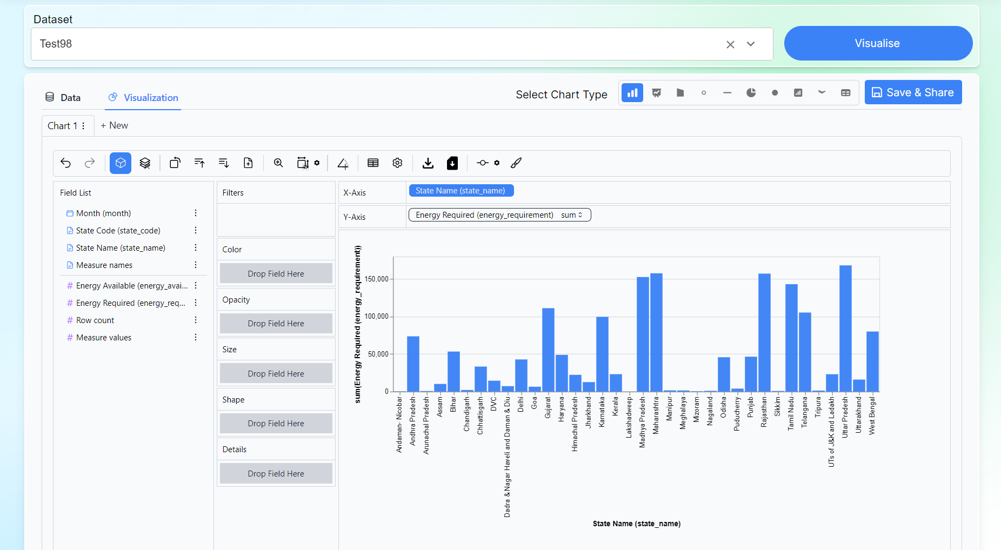1001x550 pixels.
Task: Select the horizontal dash tick chart type
Action: point(728,93)
